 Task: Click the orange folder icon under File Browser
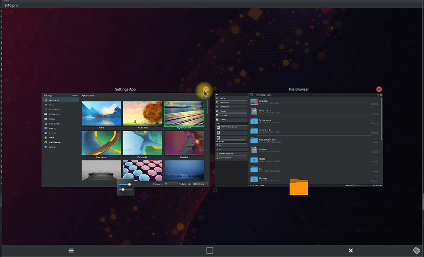[x=298, y=187]
